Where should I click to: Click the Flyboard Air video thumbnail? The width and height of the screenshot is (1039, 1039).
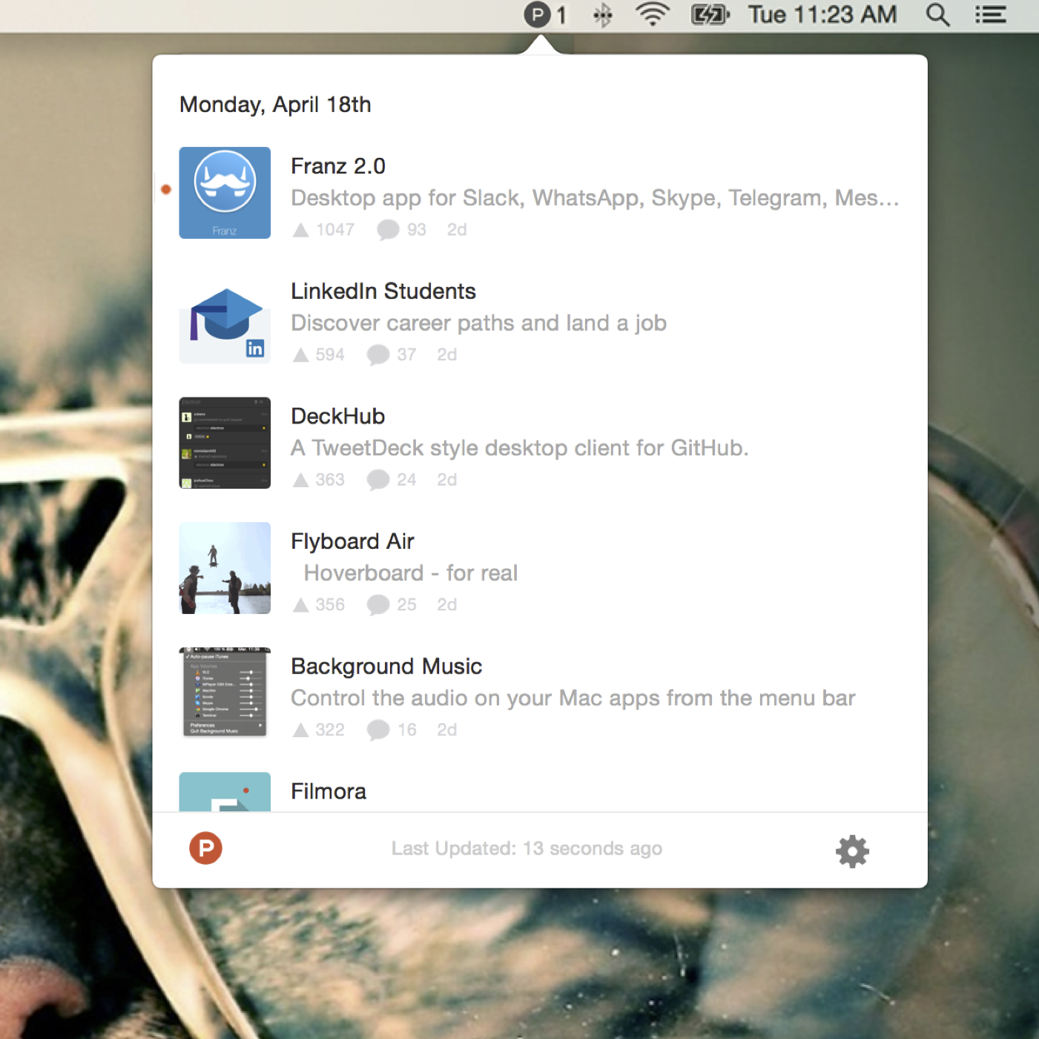pyautogui.click(x=224, y=568)
